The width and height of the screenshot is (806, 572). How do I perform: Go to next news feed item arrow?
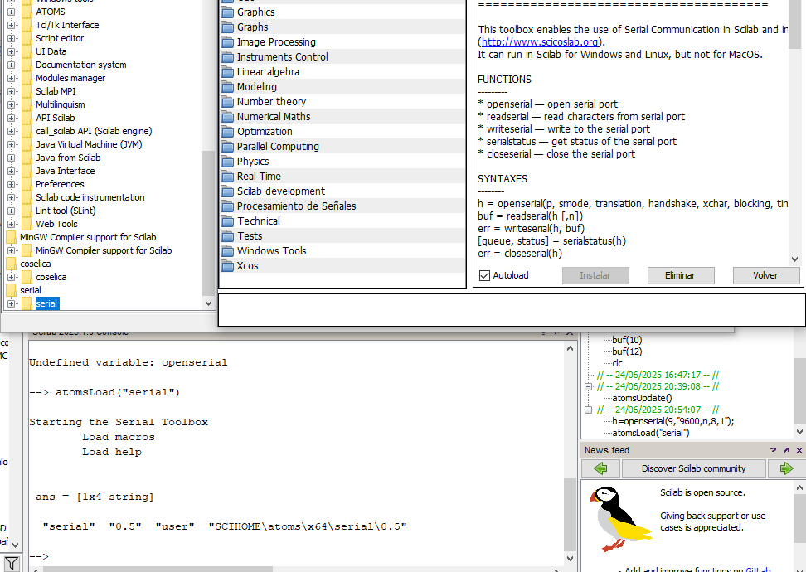[x=786, y=468]
